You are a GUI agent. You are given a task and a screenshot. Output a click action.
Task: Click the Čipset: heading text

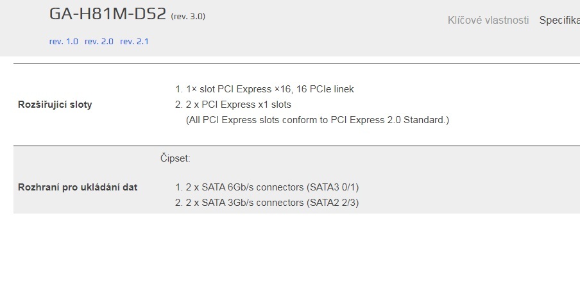[175, 158]
